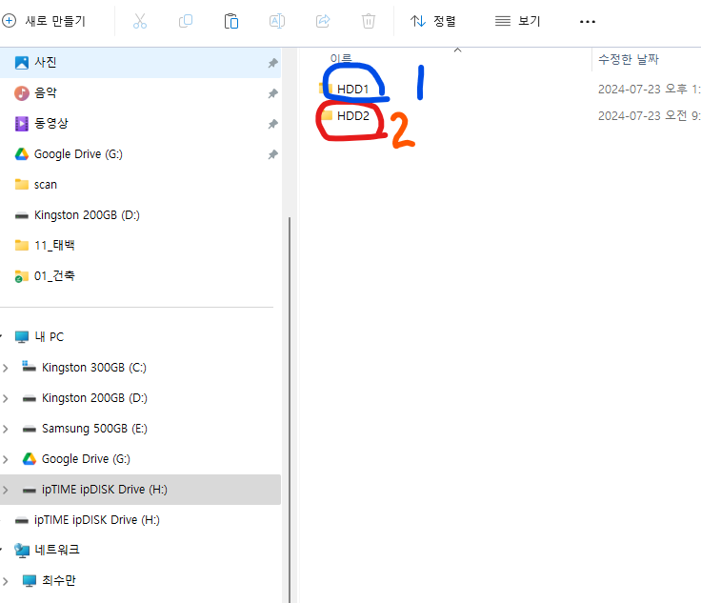Select the HDD2 folder
This screenshot has height=603, width=701.
point(352,116)
